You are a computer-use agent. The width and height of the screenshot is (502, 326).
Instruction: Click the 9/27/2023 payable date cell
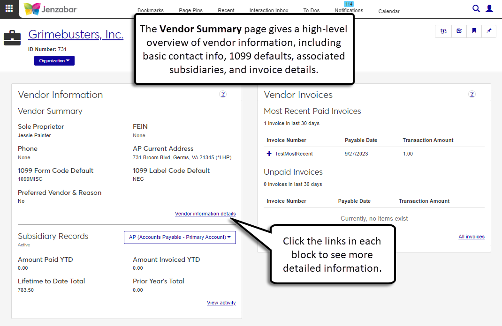coord(357,154)
